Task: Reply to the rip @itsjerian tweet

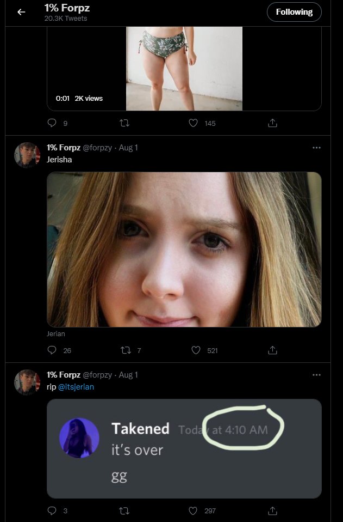Action: 52,511
